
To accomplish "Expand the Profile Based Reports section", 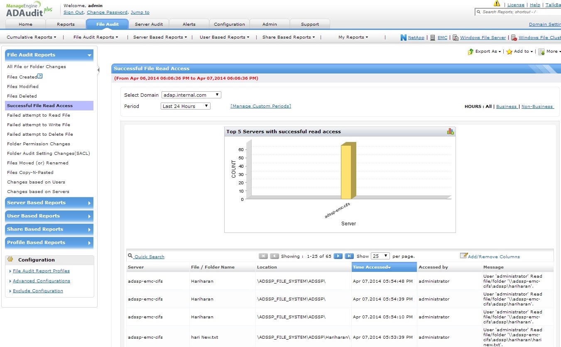I will (49, 242).
